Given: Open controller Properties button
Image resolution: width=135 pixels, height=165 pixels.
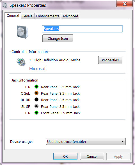Looking at the screenshot, I should click(110, 60).
